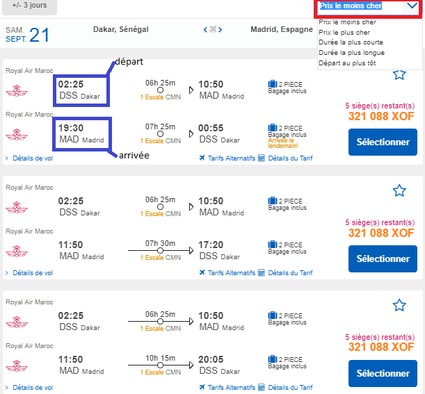Click the airplane icon between Dakar and Madrid
This screenshot has width=425, height=394.
coord(214,30)
